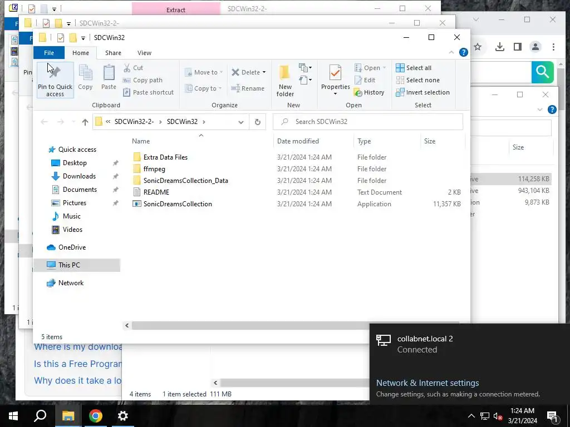Image resolution: width=570 pixels, height=427 pixels.
Task: Select Downloads in navigation pane
Action: pos(79,176)
